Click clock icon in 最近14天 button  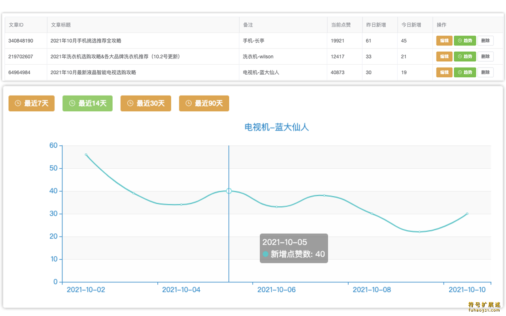[72, 103]
